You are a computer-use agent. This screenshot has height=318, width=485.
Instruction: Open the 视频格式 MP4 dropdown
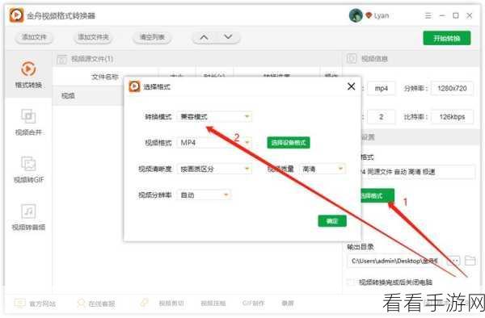click(x=214, y=143)
